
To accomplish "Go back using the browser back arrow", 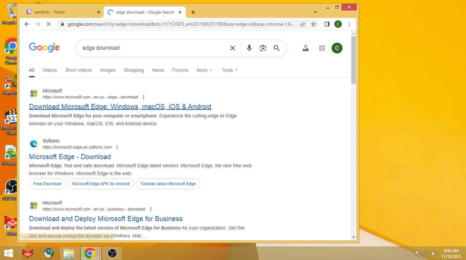I will tap(27, 24).
